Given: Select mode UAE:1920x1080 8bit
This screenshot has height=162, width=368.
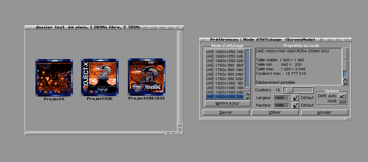Looking at the screenshot, I should (x=225, y=83).
